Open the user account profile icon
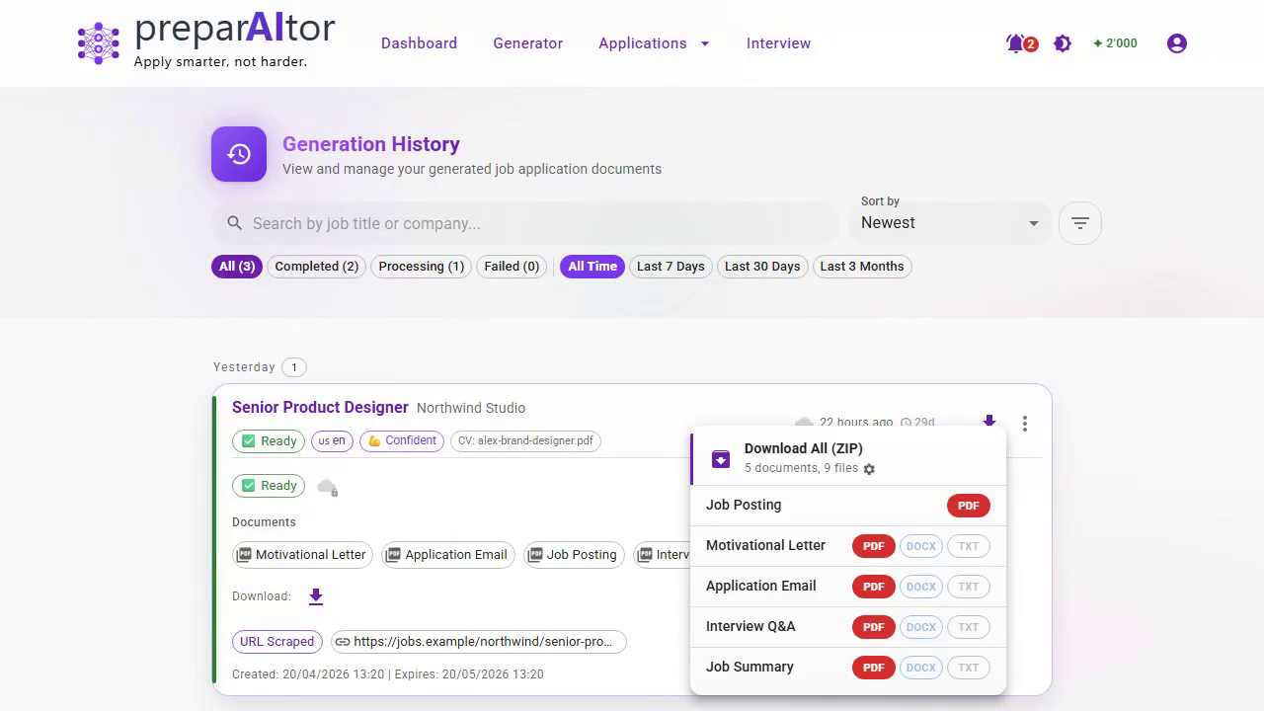This screenshot has width=1264, height=711. tap(1176, 43)
